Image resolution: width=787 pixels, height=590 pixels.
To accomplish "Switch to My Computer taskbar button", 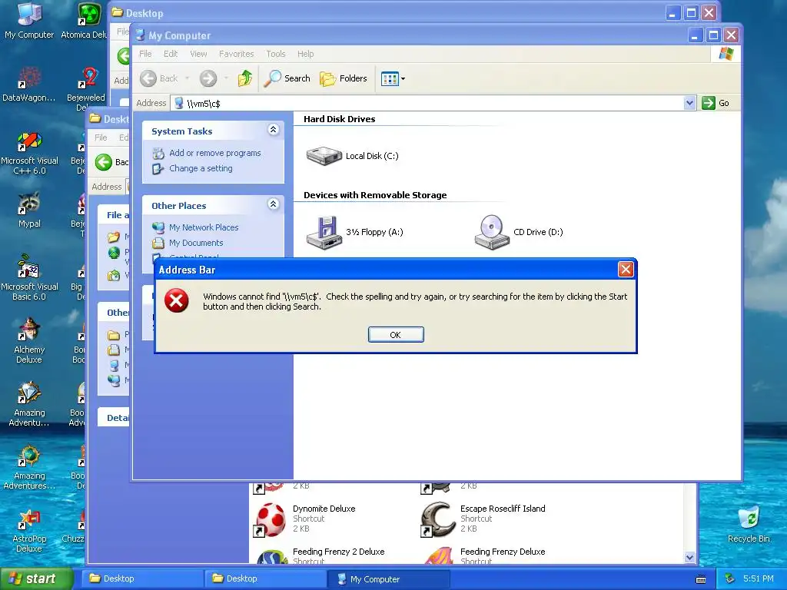I will 388,579.
